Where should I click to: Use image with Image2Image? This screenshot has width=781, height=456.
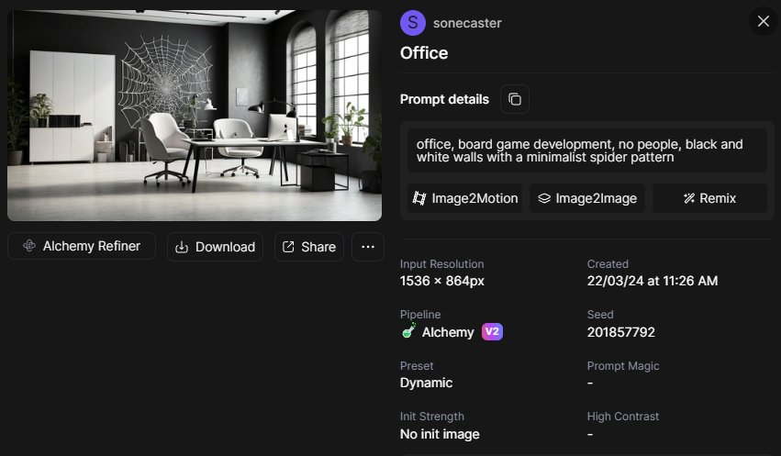click(x=587, y=198)
